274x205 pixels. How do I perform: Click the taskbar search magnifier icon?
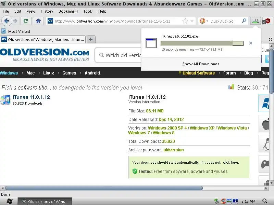click(265, 201)
